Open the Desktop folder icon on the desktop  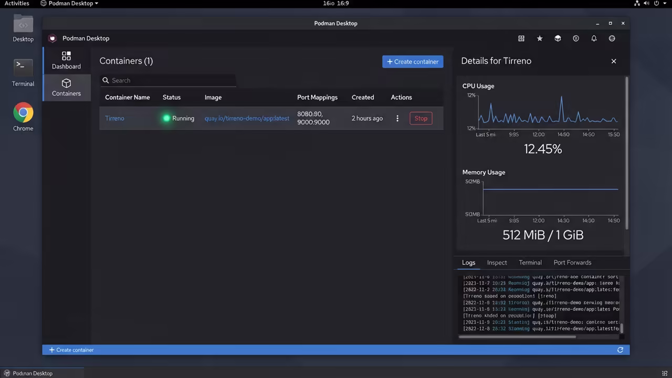(23, 28)
